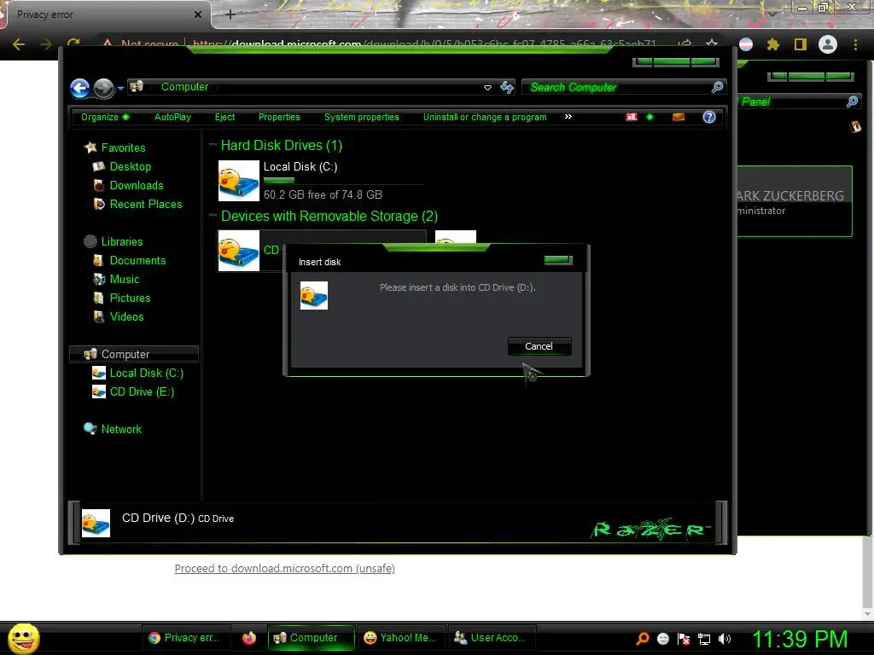This screenshot has width=874, height=655.
Task: Open the smiley Start button
Action: point(24,638)
